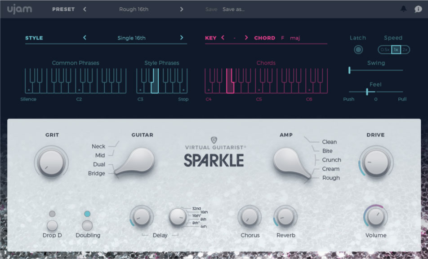Click the Delay time knob
The height and width of the screenshot is (259, 428).
pyautogui.click(x=178, y=217)
